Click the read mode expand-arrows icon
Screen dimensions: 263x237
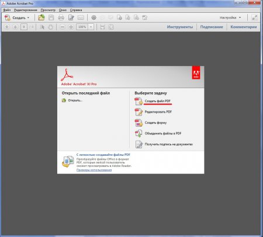tap(254, 18)
